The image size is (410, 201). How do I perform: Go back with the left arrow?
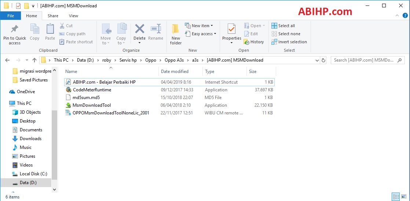[x=7, y=60]
